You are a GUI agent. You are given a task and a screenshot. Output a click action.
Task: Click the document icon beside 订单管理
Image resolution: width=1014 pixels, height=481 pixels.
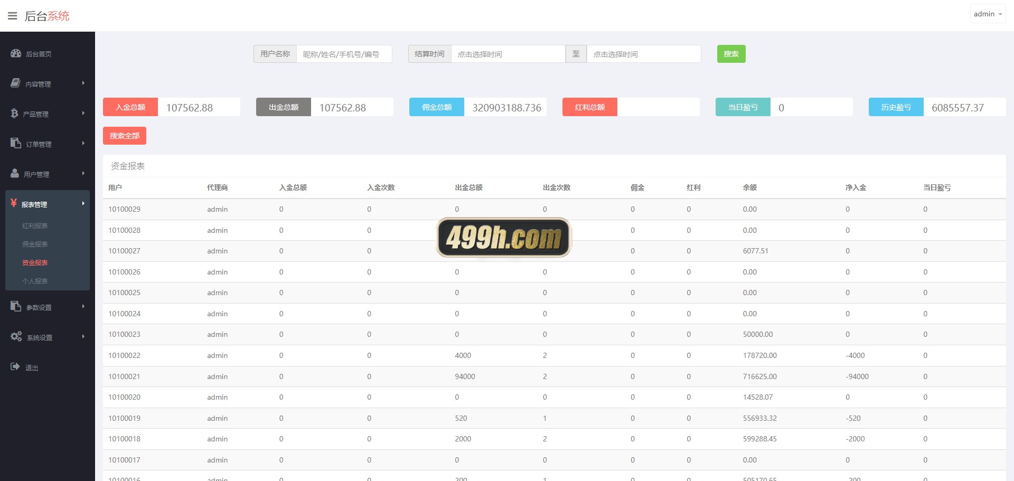coord(16,144)
